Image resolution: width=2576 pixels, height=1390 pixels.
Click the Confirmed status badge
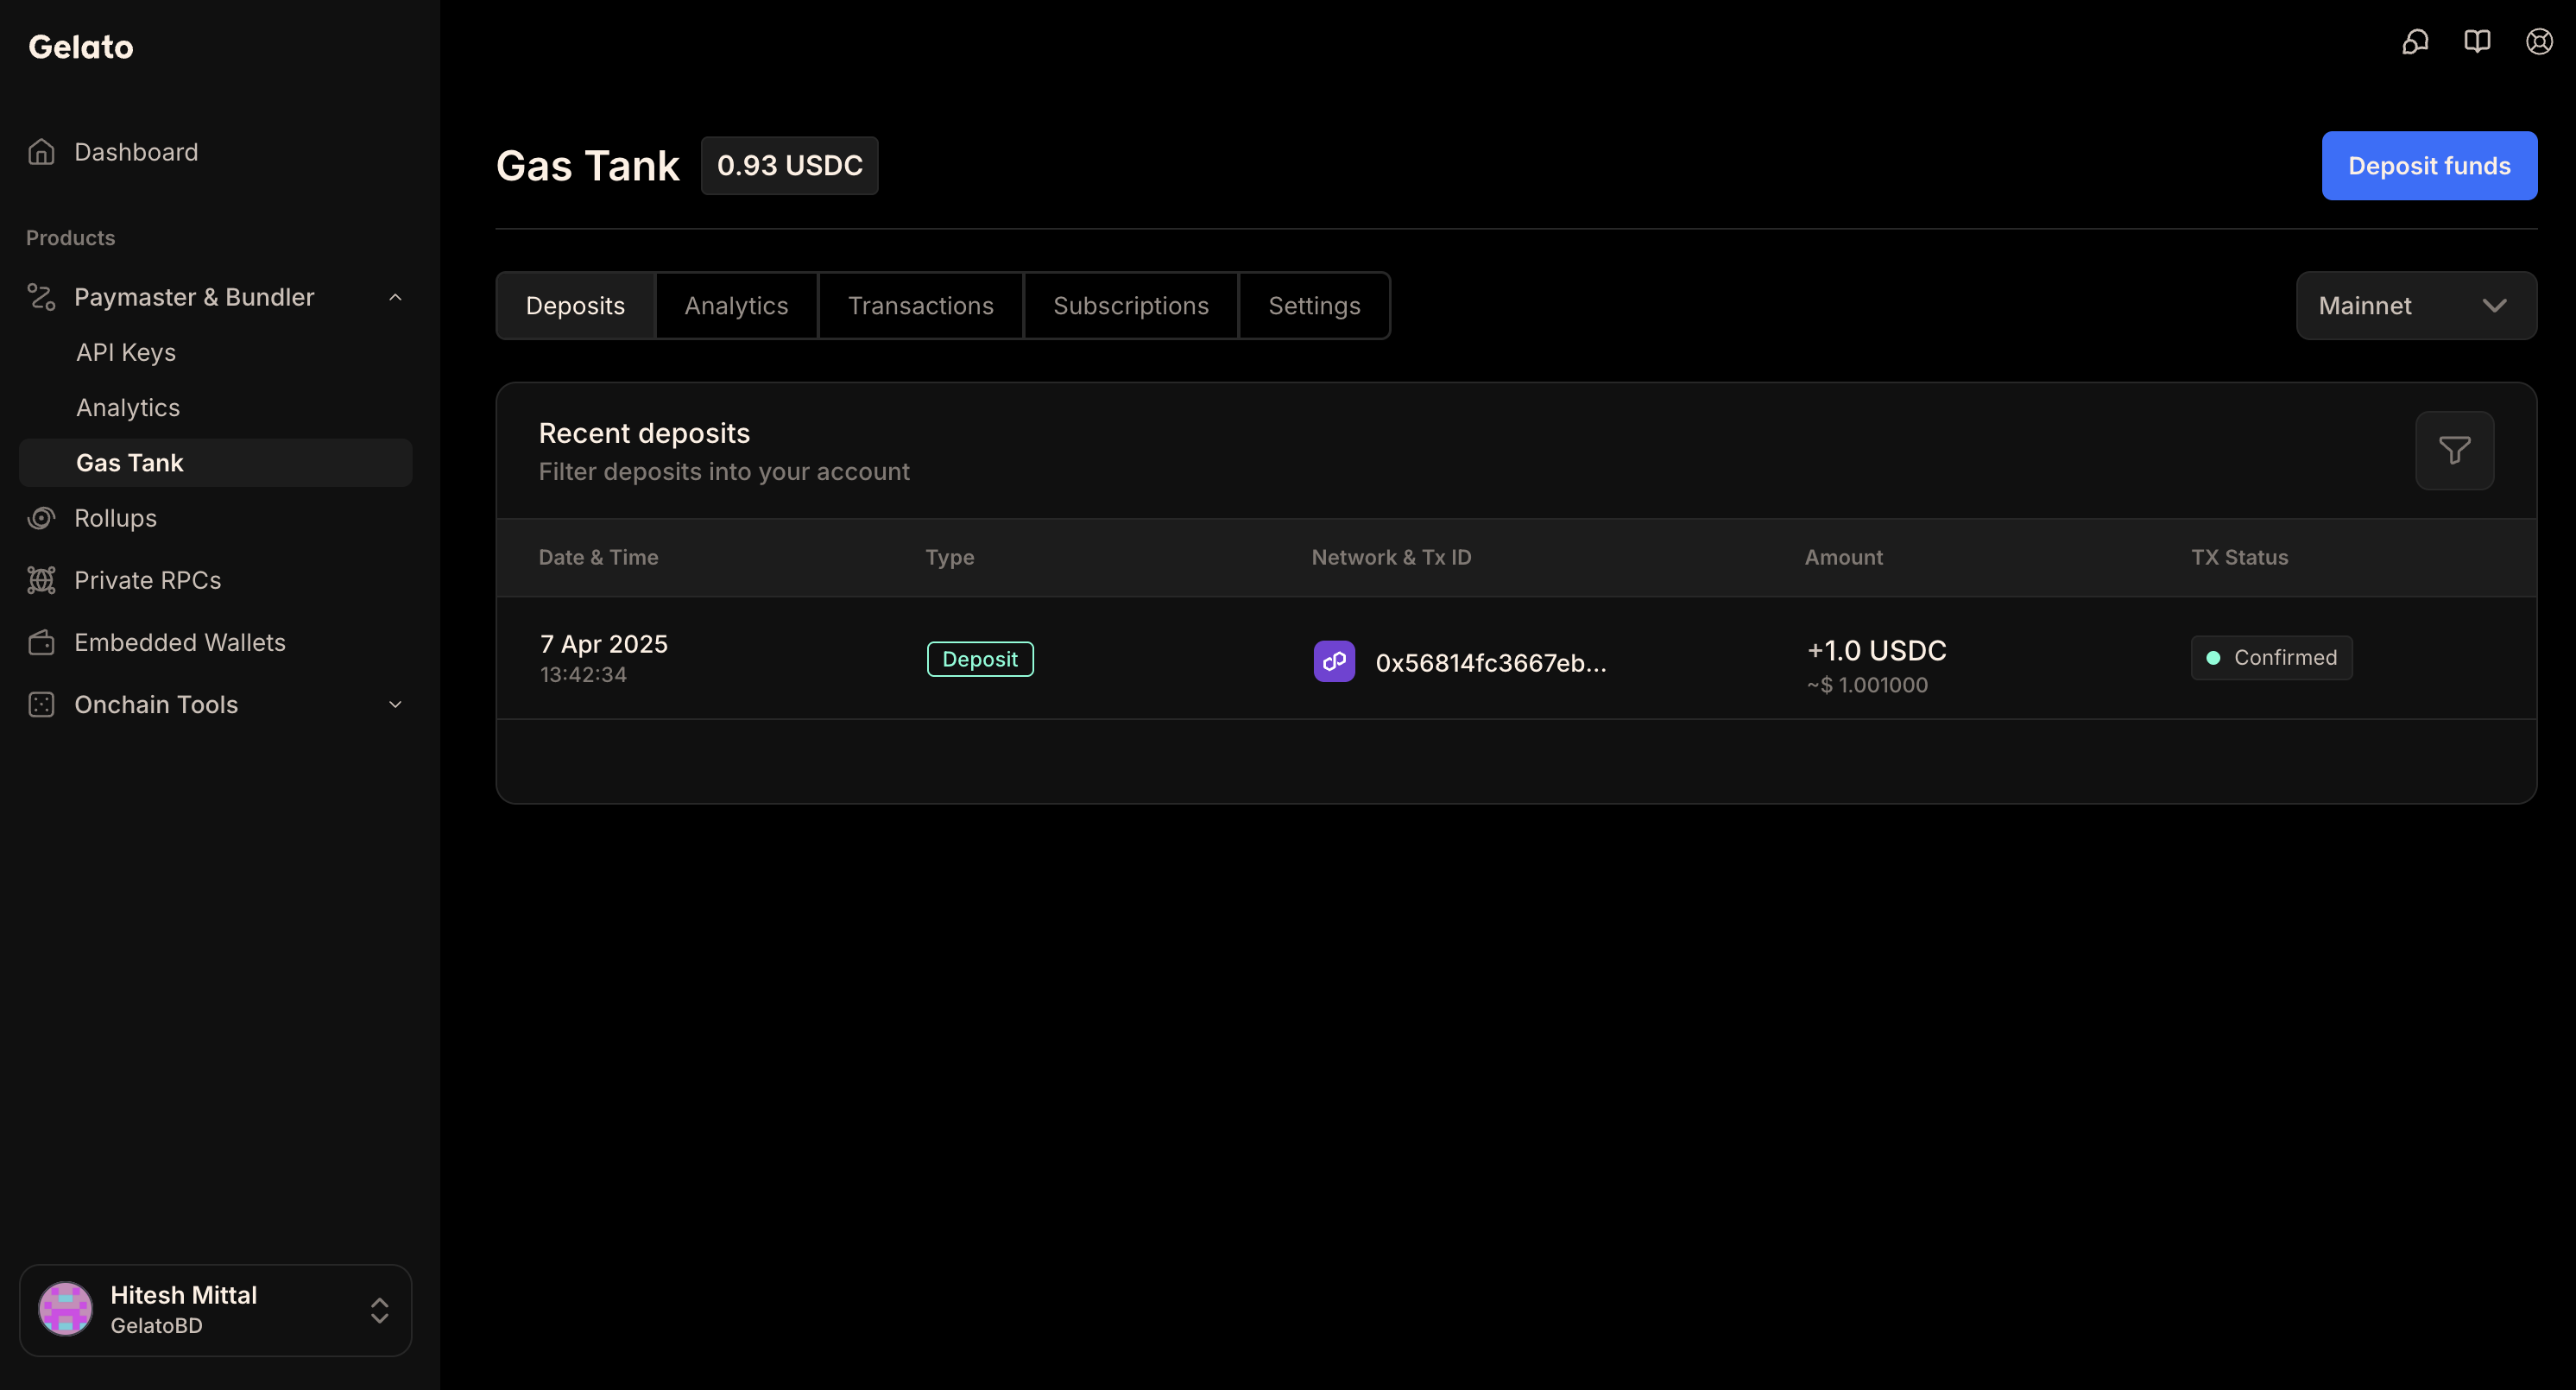[x=2271, y=658]
